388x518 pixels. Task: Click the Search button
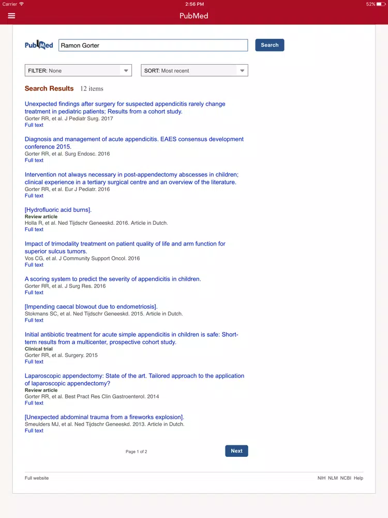(270, 45)
